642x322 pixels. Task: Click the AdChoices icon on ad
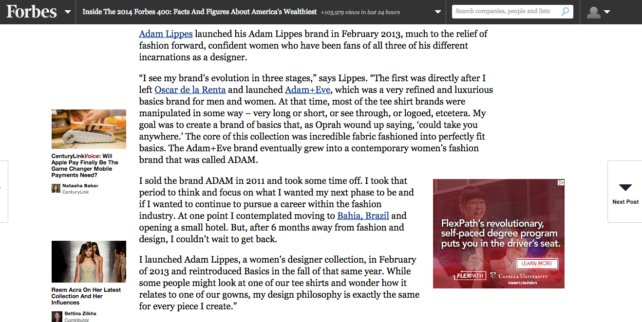pyautogui.click(x=561, y=183)
